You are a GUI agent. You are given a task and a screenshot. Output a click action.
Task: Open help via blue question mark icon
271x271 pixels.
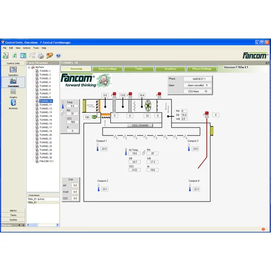(58, 56)
